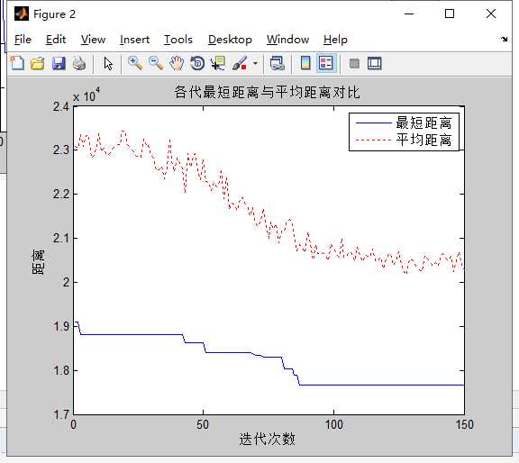Viewport: 519px width, 463px height.
Task: Click the Figure 2 window title text
Action: click(54, 14)
